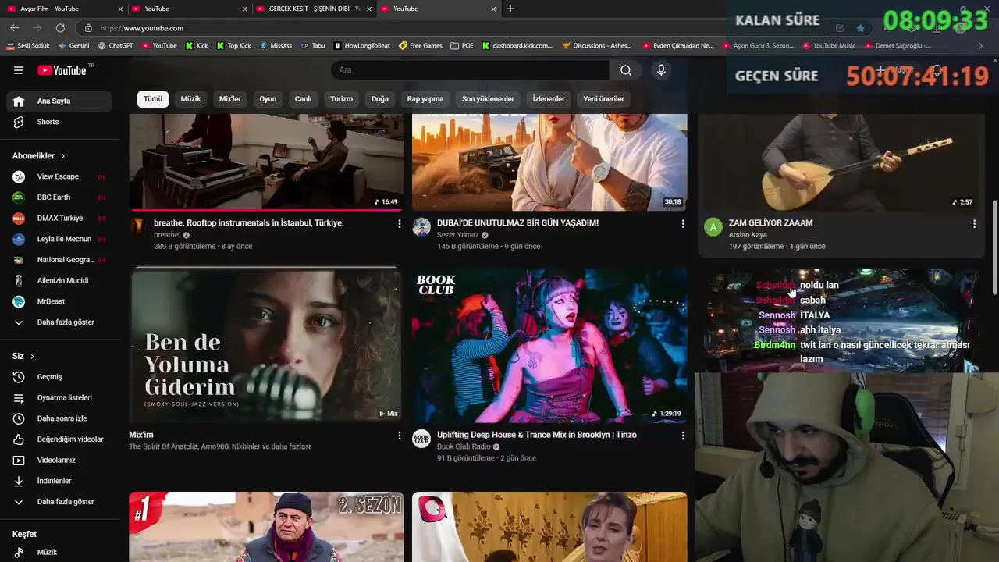The height and width of the screenshot is (562, 999).
Task: Open Arslan Kaya channel avatar
Action: [713, 227]
